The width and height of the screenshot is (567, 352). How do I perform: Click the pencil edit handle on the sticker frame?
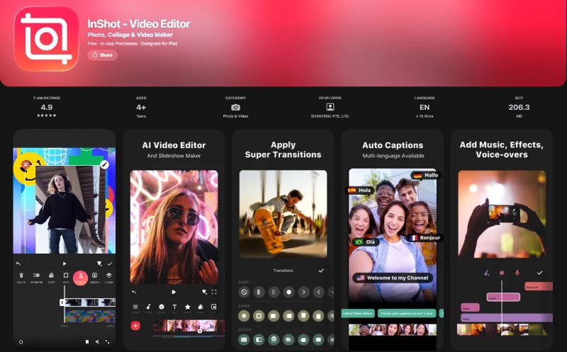(x=104, y=165)
